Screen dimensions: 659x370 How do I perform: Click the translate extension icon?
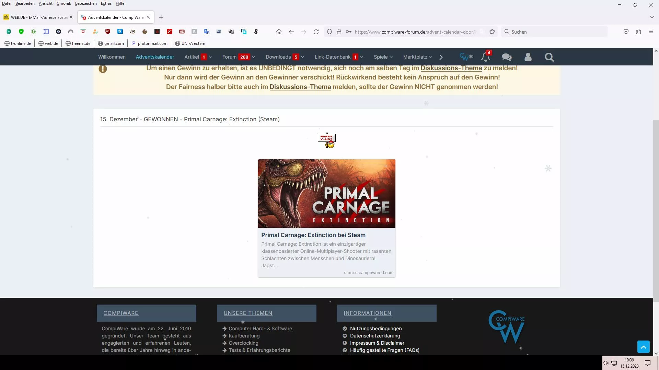click(207, 32)
